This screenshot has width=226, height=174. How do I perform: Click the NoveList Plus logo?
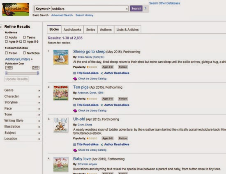(x=16, y=9)
